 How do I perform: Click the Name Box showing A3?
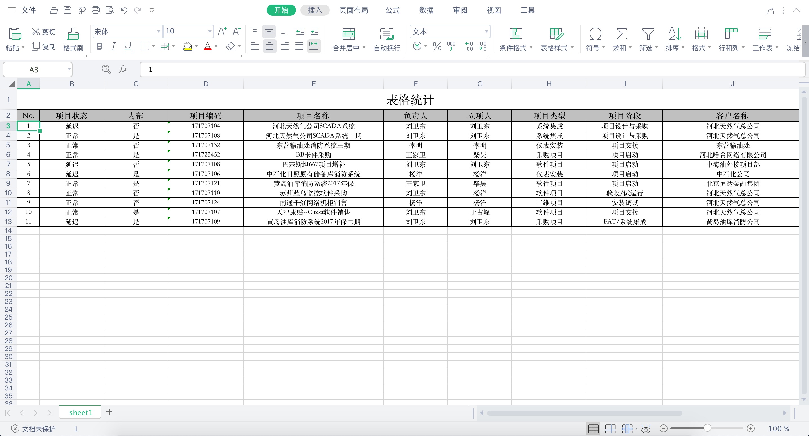pyautogui.click(x=34, y=69)
